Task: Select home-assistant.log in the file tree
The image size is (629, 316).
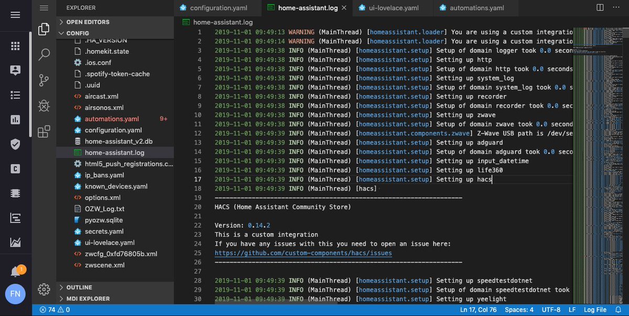Action: 115,152
